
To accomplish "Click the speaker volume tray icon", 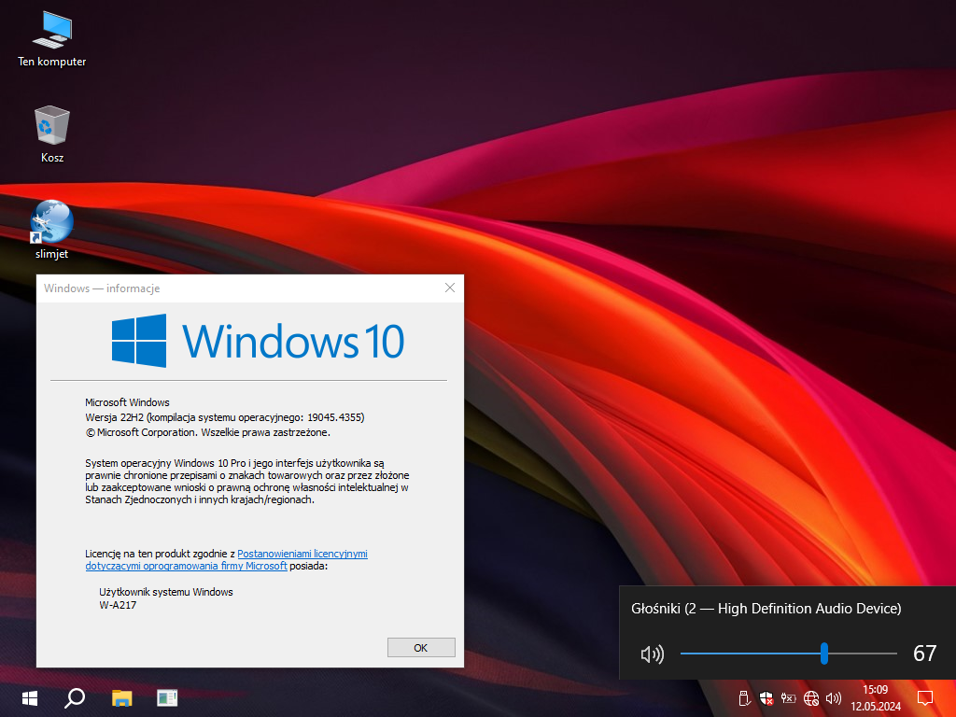I will (833, 697).
